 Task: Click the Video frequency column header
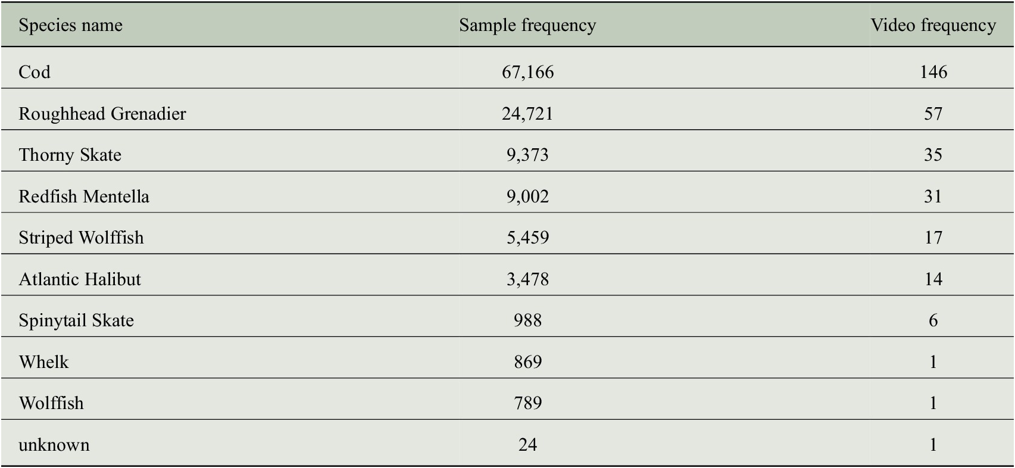[933, 25]
